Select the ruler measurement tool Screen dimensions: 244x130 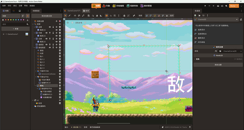coord(101,15)
